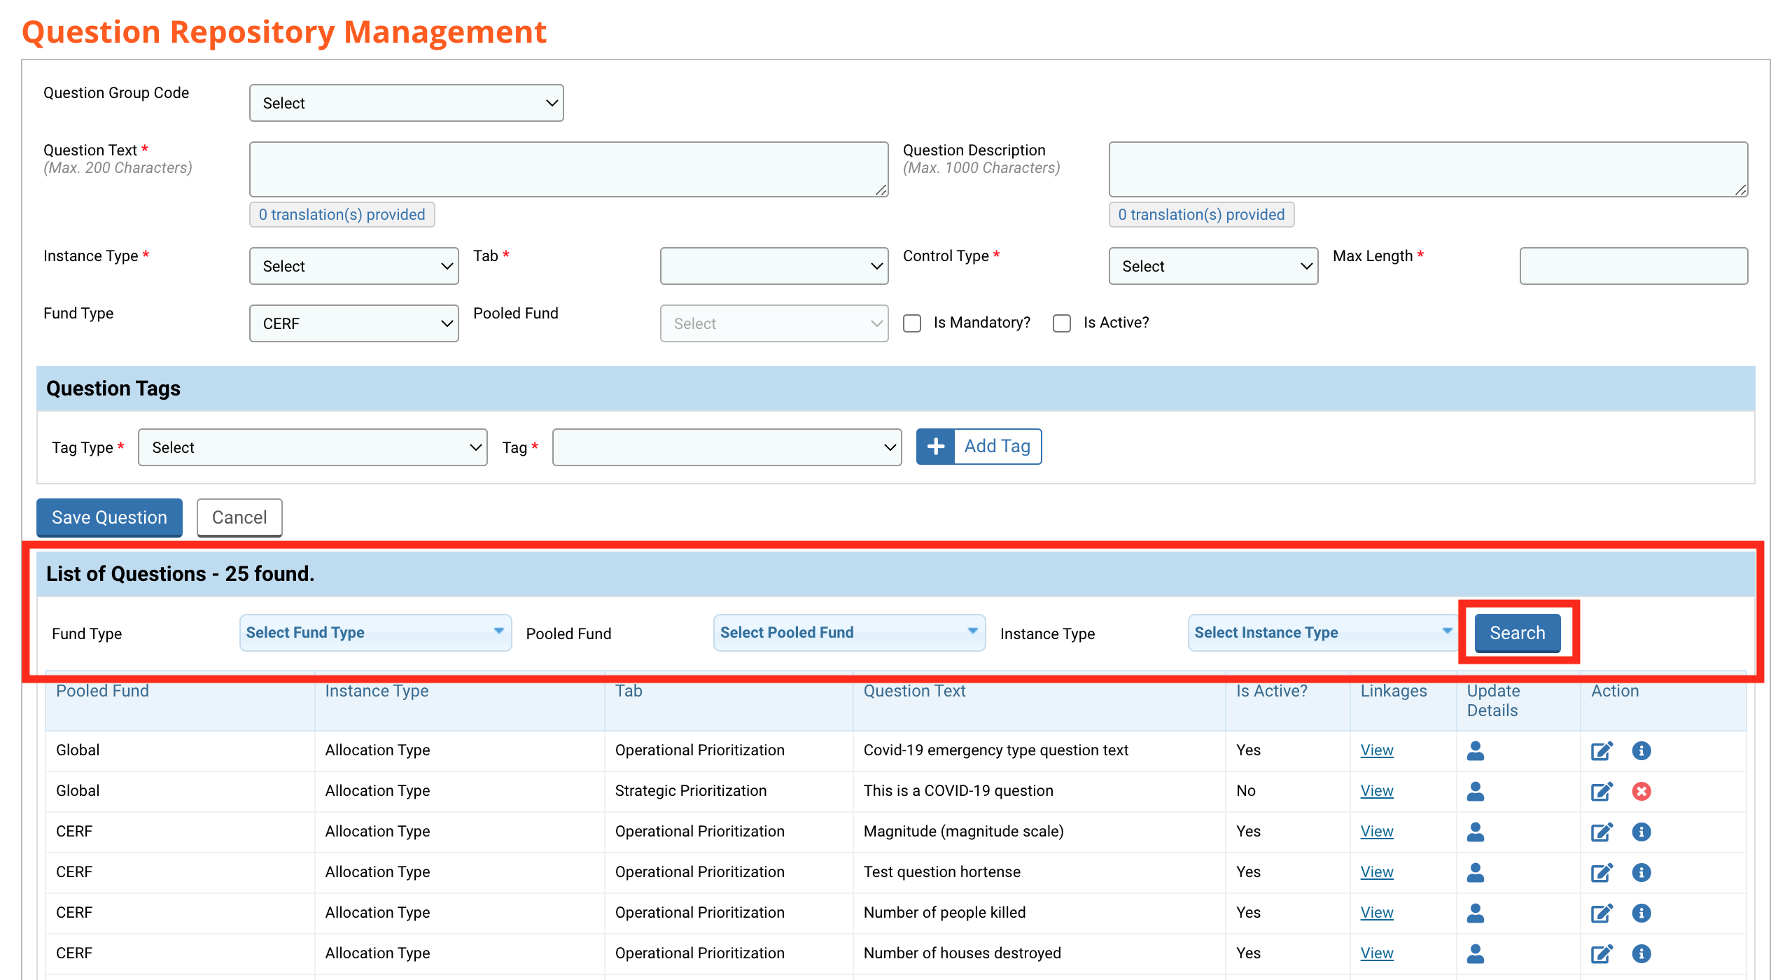Open Fund Type dropdown showing CERF
The image size is (1792, 980).
354,323
